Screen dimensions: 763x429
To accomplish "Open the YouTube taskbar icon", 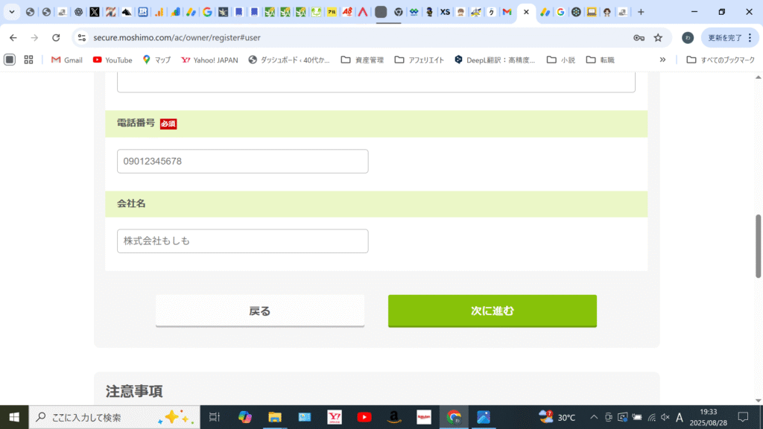I will coord(364,417).
